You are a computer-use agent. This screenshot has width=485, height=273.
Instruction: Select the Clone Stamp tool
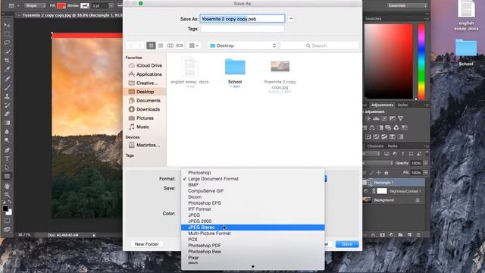click(x=7, y=96)
